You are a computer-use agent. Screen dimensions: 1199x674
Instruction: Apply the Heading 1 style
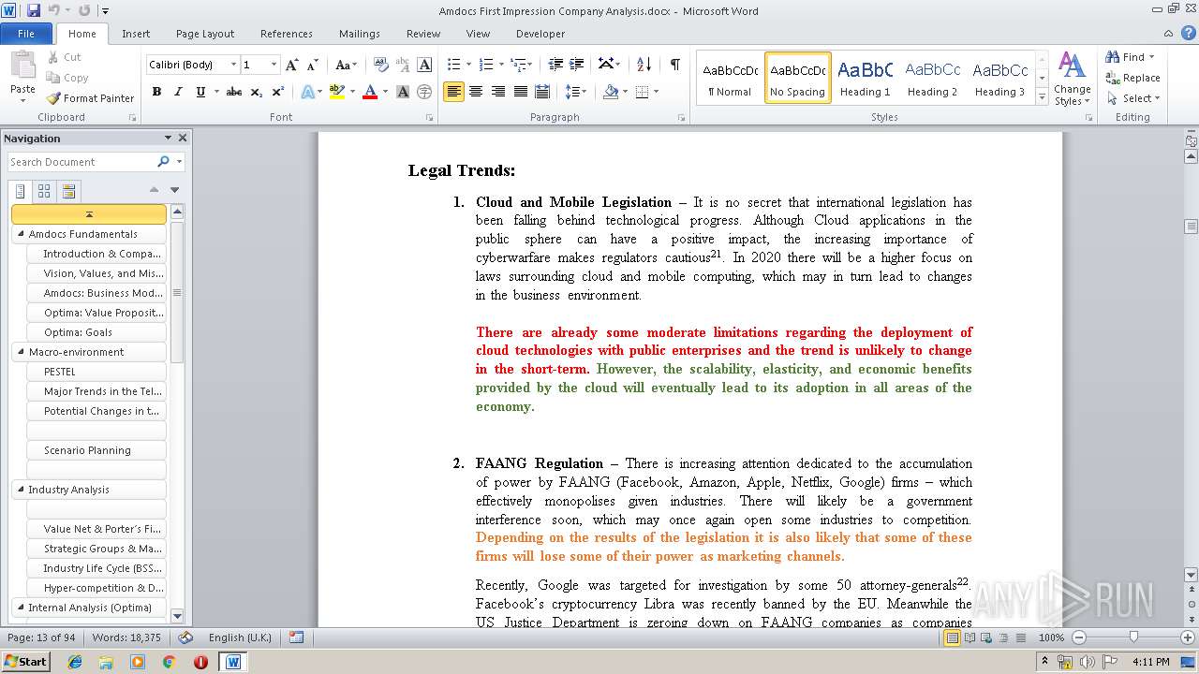(866, 78)
